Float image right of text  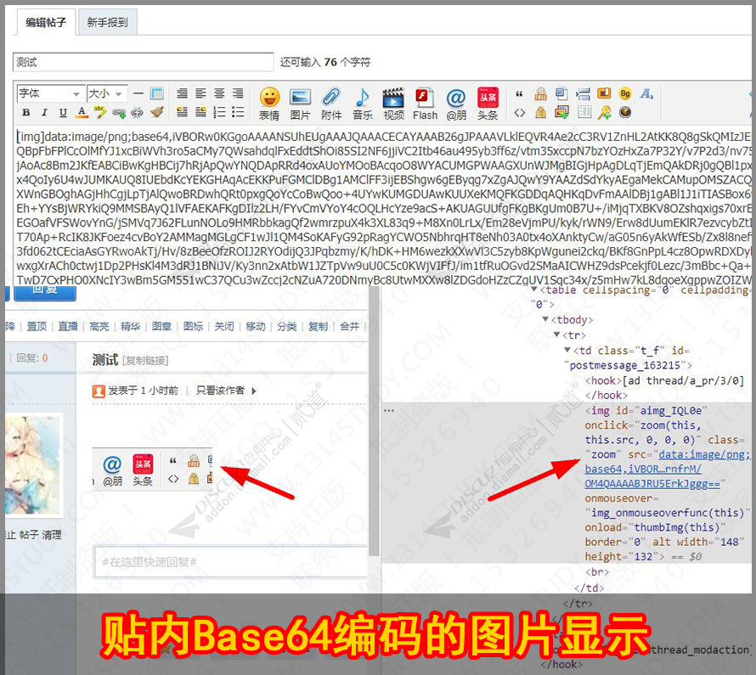(x=200, y=112)
